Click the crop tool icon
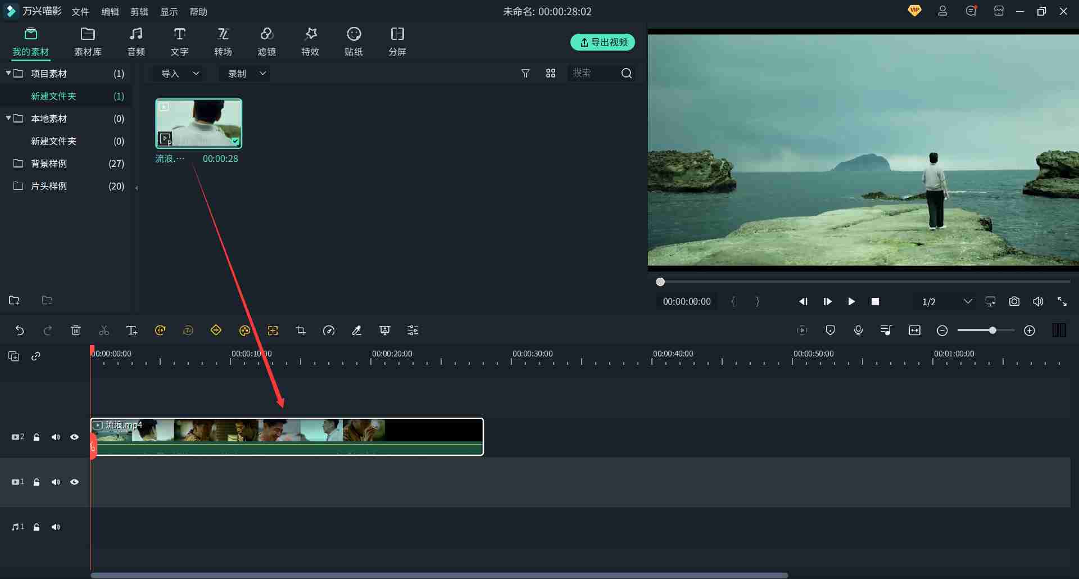This screenshot has width=1079, height=579. coord(301,331)
